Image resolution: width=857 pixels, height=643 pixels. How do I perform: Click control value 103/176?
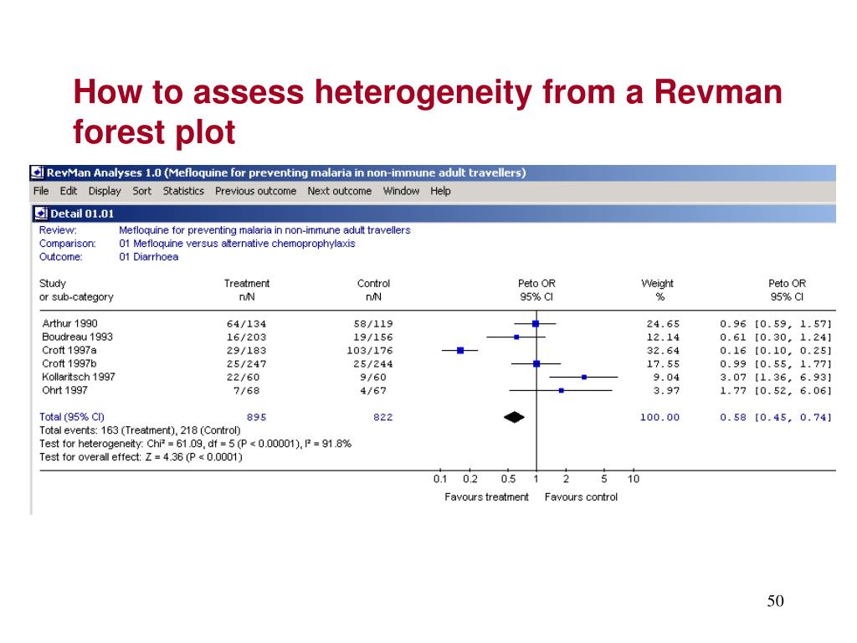coord(370,351)
